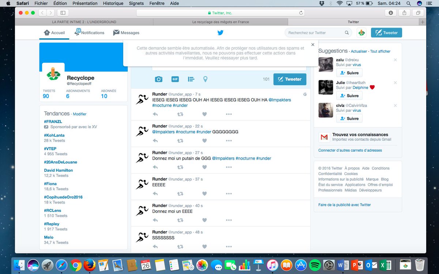The height and width of the screenshot is (274, 439).
Task: Dismiss the Julie suggestion
Action: pos(395,83)
